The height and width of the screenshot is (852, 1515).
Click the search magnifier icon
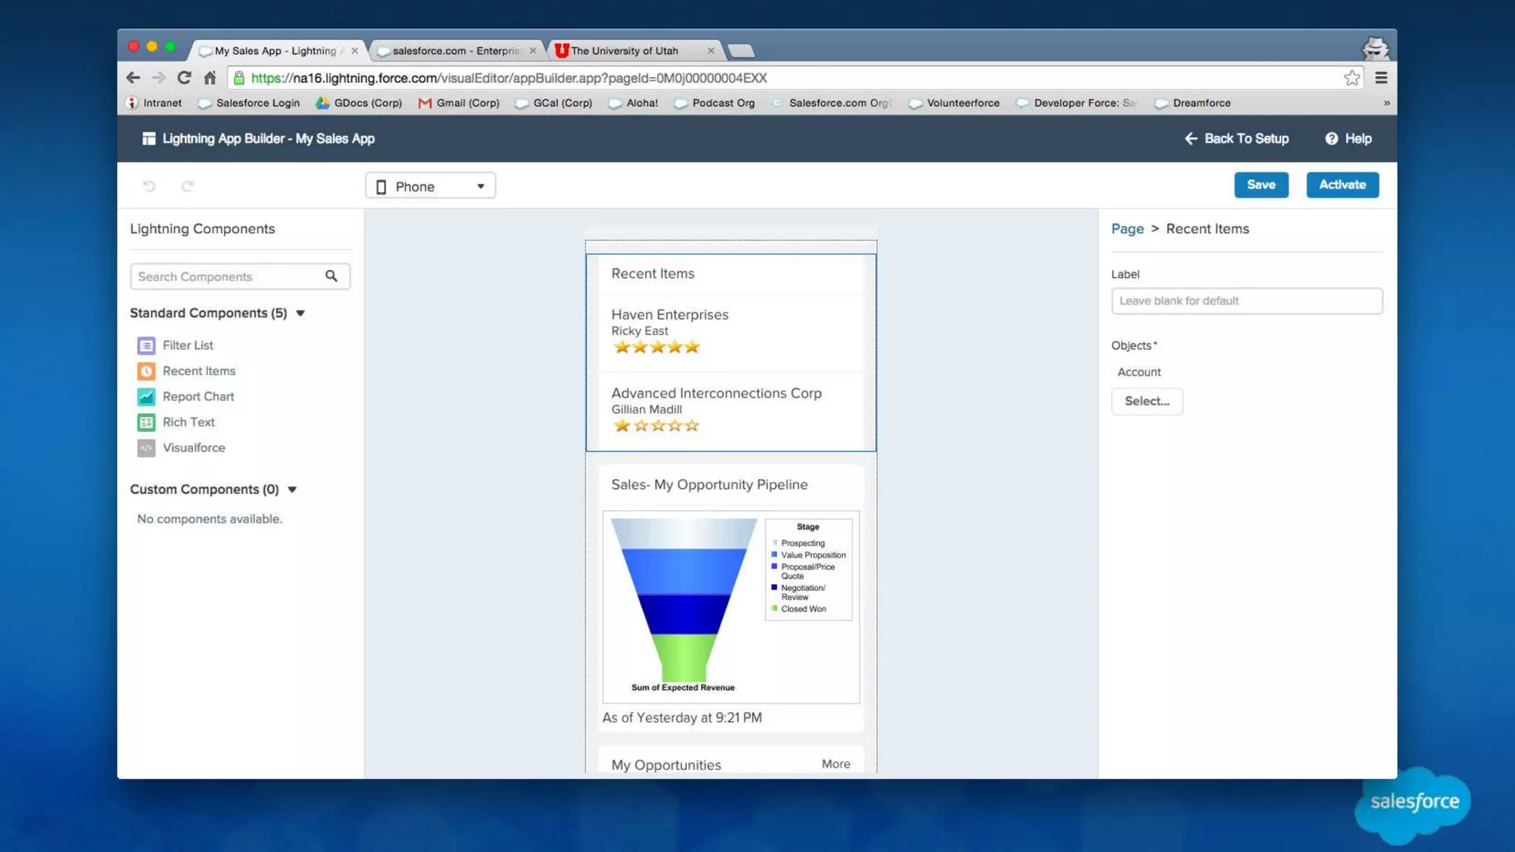click(x=331, y=277)
